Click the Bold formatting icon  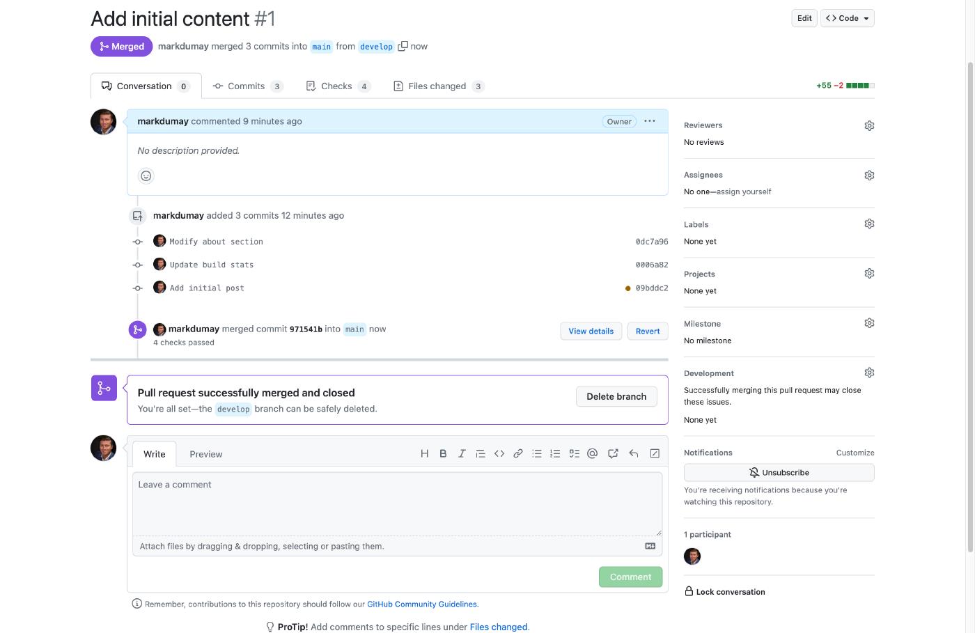pyautogui.click(x=443, y=453)
